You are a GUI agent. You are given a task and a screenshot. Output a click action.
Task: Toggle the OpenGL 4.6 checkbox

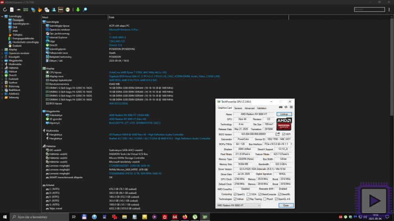[x=276, y=199]
